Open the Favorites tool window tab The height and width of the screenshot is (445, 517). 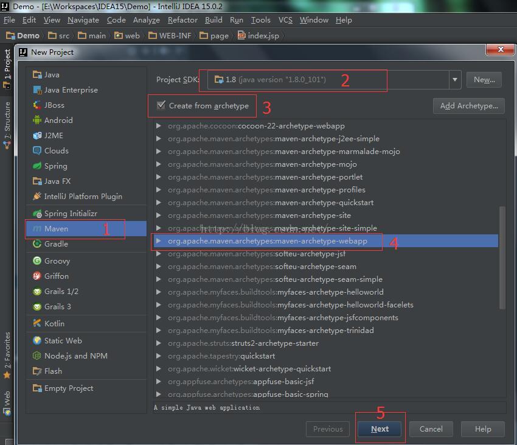tap(7, 355)
